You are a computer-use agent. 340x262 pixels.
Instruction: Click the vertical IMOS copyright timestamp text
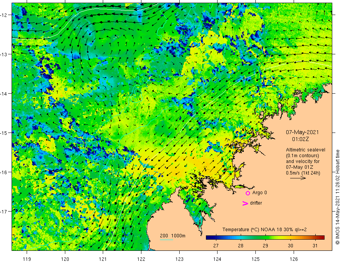click(x=337, y=197)
